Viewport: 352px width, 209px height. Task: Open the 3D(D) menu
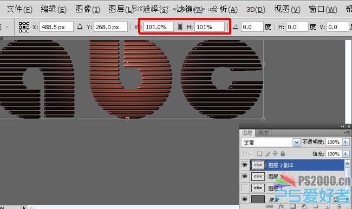click(x=256, y=9)
